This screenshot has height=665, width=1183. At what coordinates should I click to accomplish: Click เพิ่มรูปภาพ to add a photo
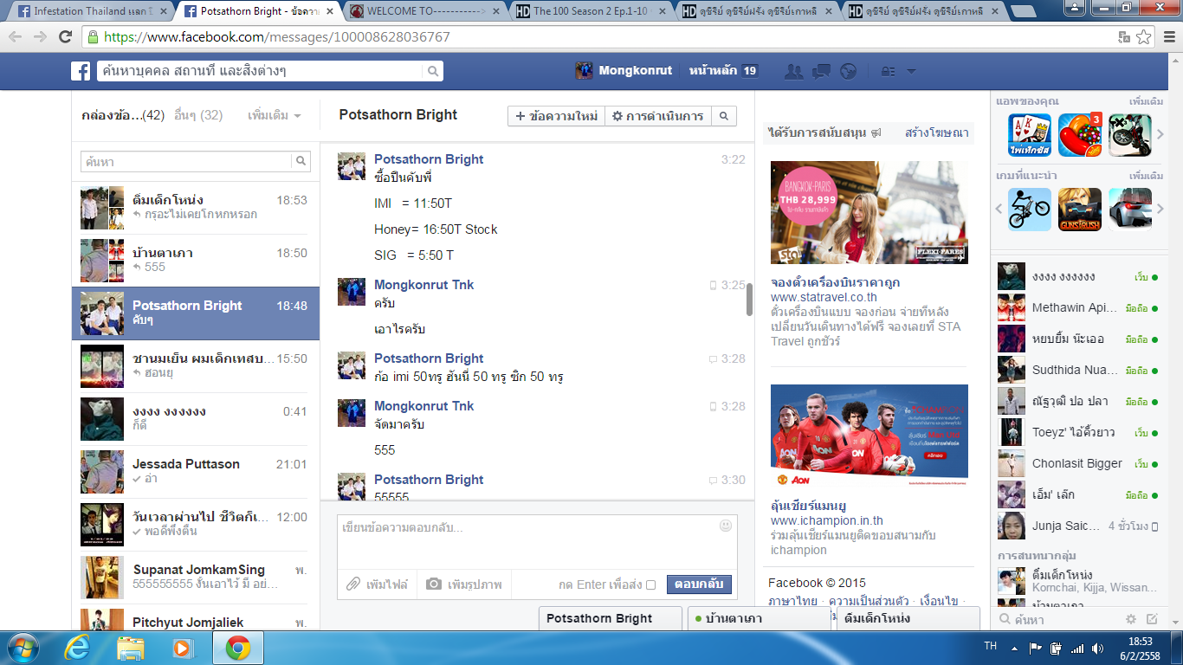pyautogui.click(x=465, y=584)
